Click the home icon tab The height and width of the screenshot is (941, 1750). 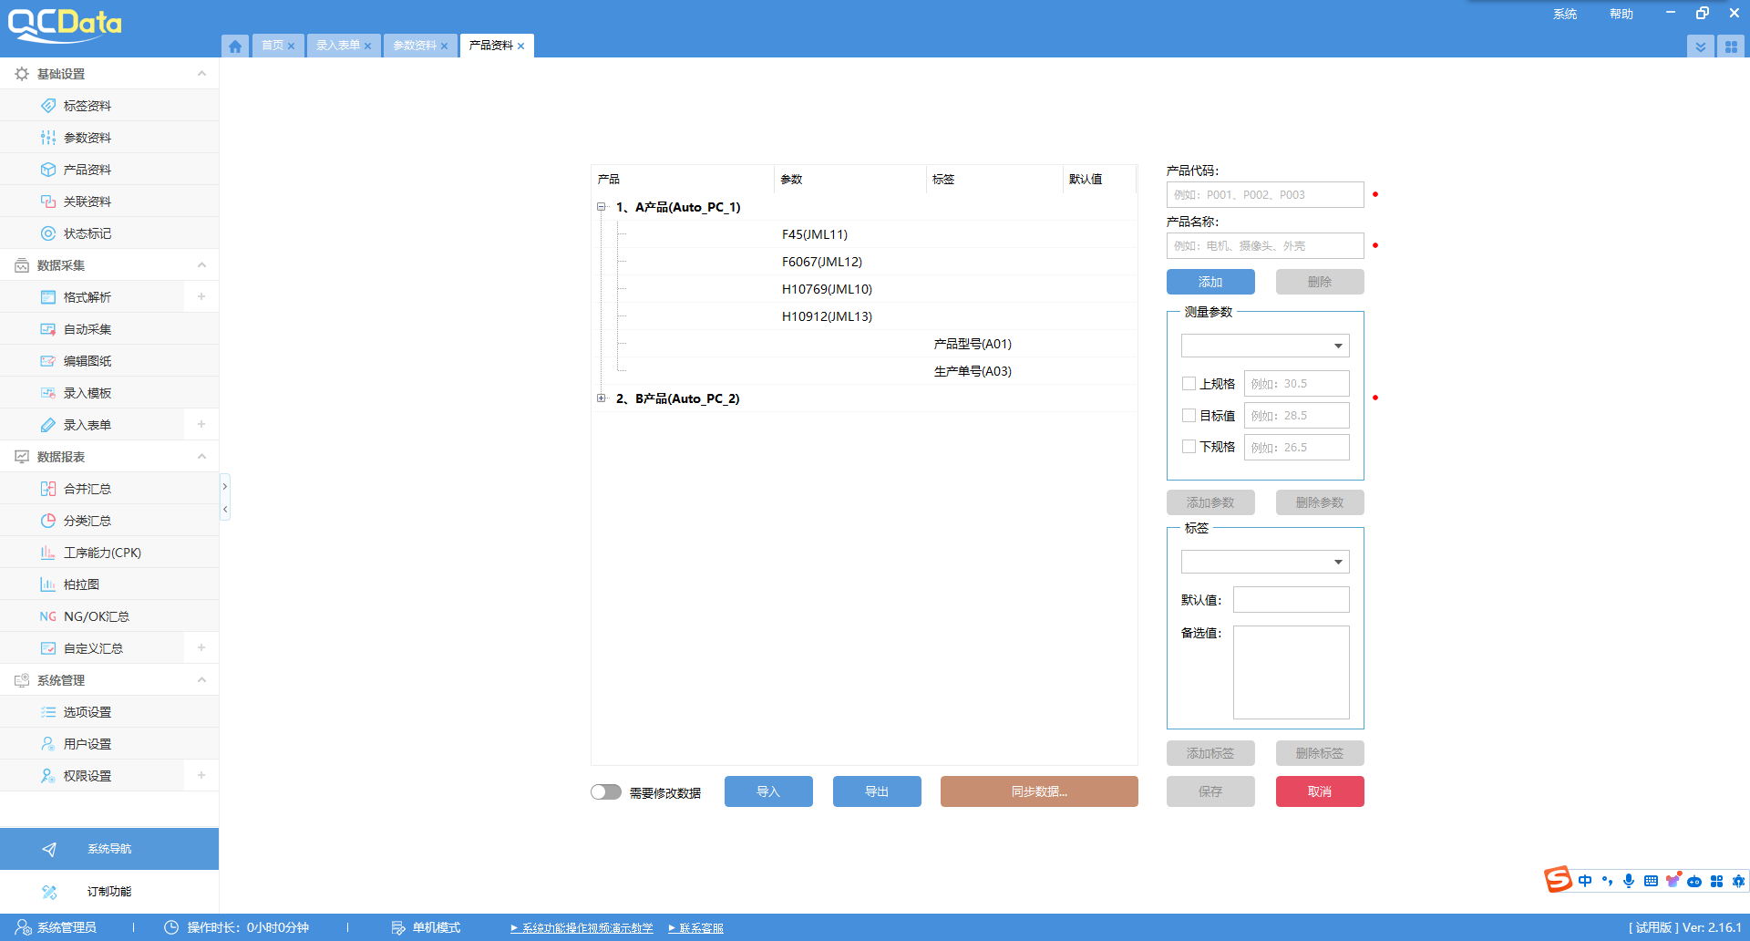click(x=235, y=46)
